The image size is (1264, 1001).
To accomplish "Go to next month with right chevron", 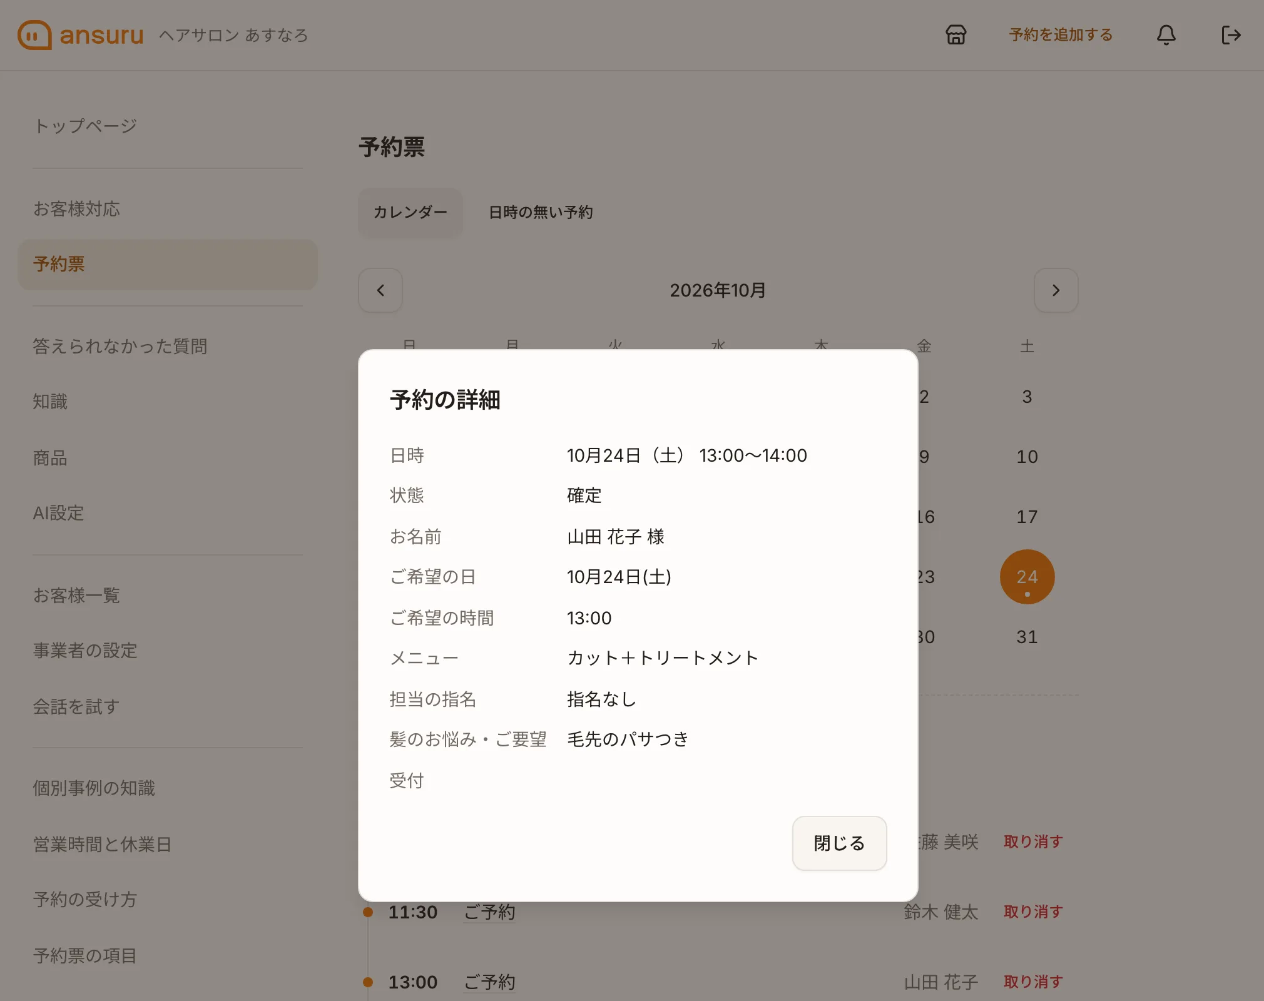I will [1056, 290].
